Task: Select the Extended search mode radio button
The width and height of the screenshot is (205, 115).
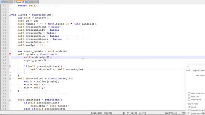Action: (189, 110)
